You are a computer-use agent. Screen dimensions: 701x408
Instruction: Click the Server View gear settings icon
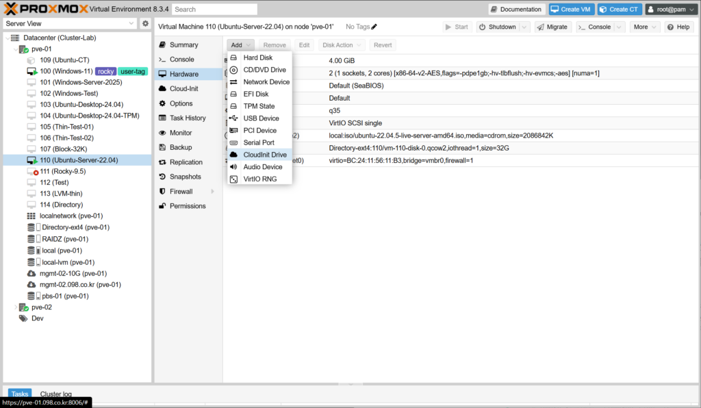point(145,23)
